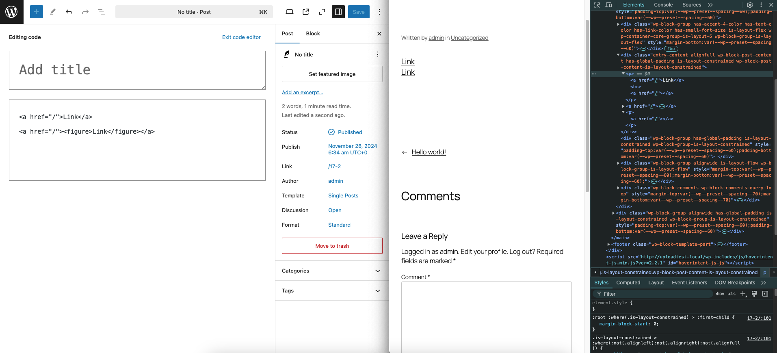Expand the Categories panel
This screenshot has height=353, width=777.
[x=332, y=271]
